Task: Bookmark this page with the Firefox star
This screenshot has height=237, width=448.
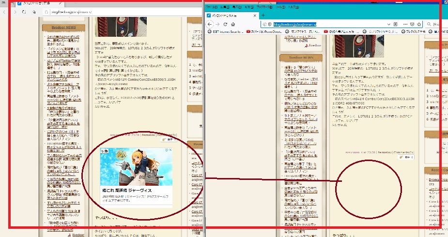Action: click(419, 25)
